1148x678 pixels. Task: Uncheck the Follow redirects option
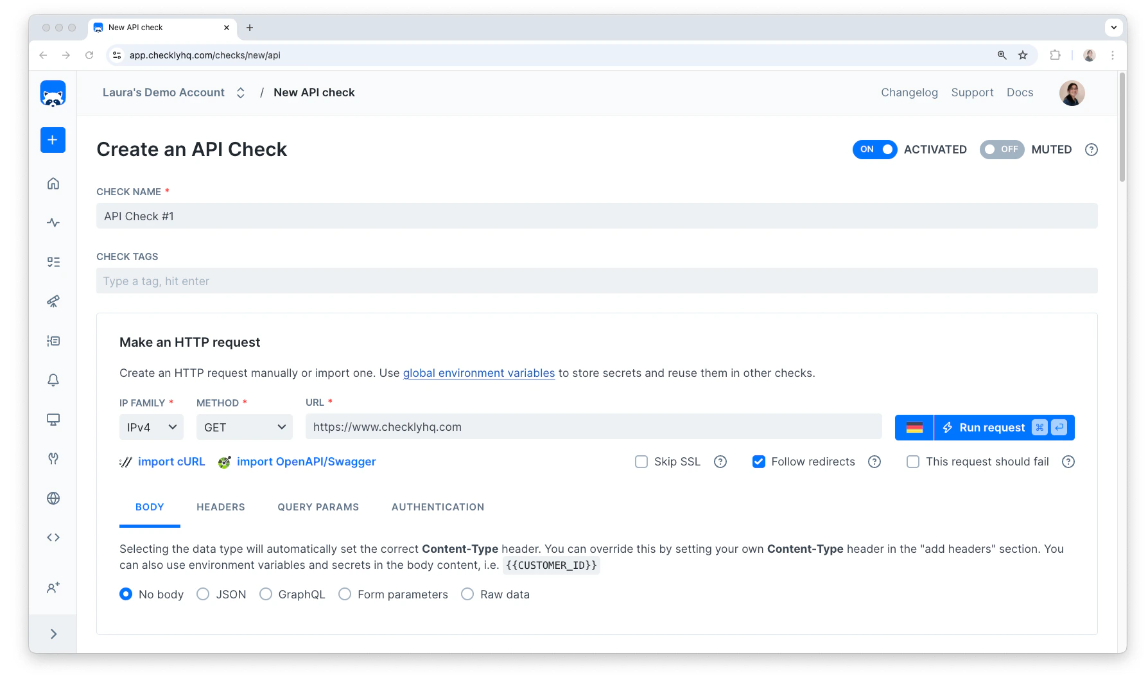(759, 462)
